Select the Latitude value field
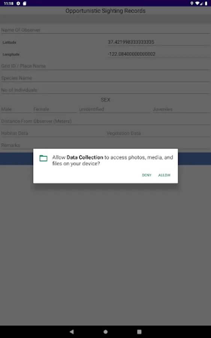This screenshot has height=338, width=211. 158,42
